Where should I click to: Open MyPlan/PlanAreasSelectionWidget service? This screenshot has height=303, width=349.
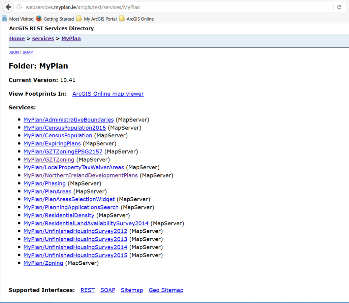click(69, 199)
